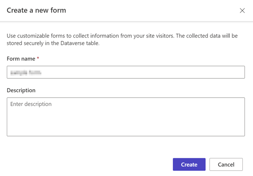
Task: Click inside the Description text area
Action: point(126,117)
